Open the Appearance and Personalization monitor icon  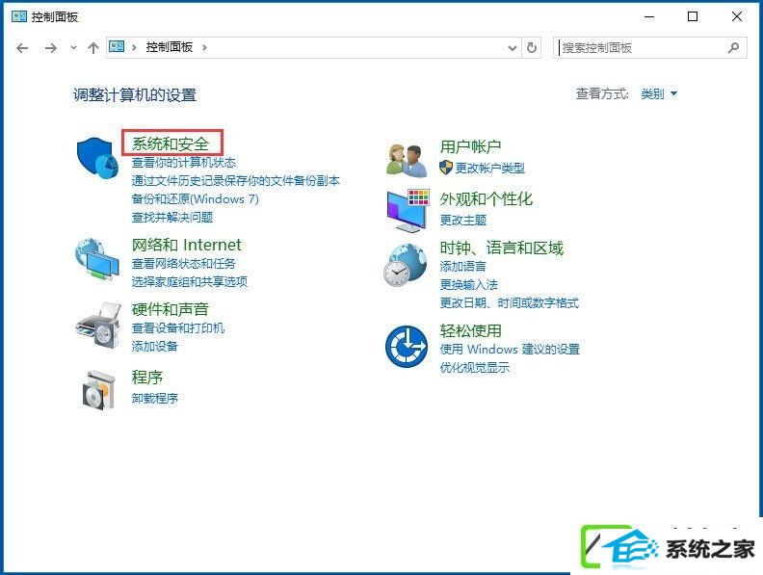coord(408,211)
